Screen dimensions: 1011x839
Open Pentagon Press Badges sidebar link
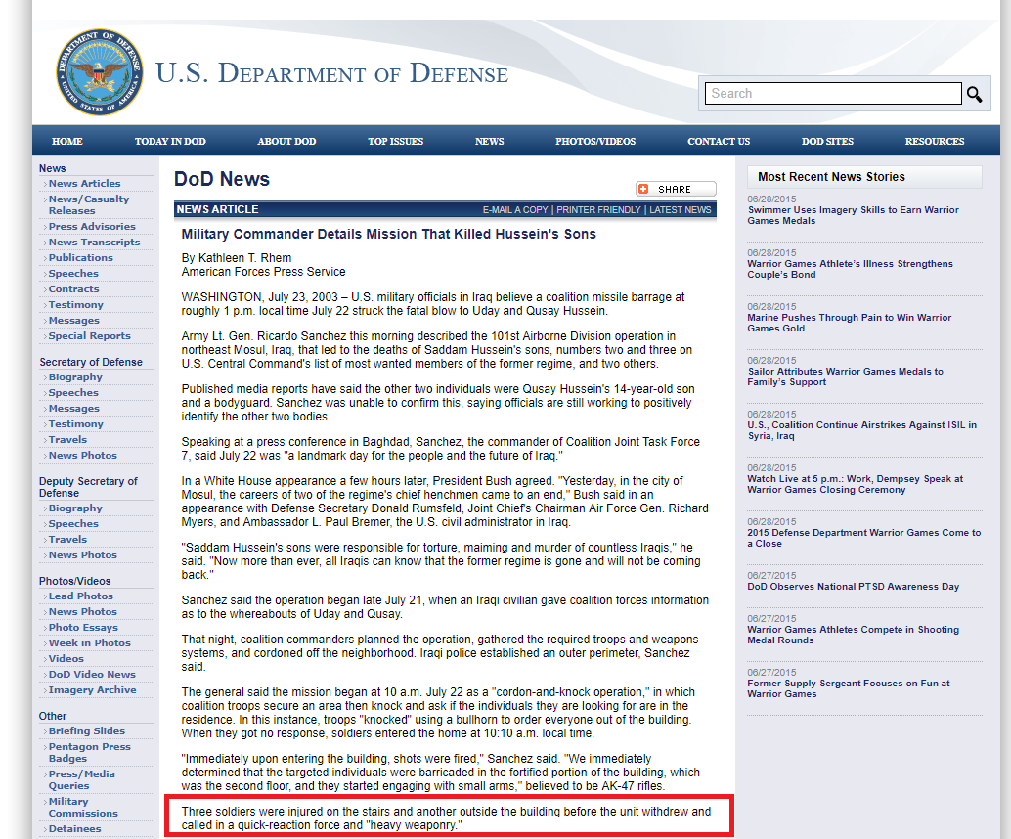click(x=90, y=753)
